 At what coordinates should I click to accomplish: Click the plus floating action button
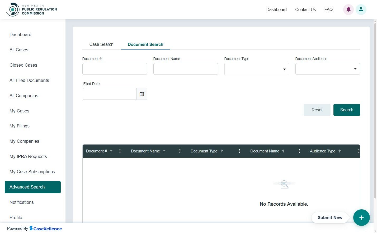tap(361, 217)
